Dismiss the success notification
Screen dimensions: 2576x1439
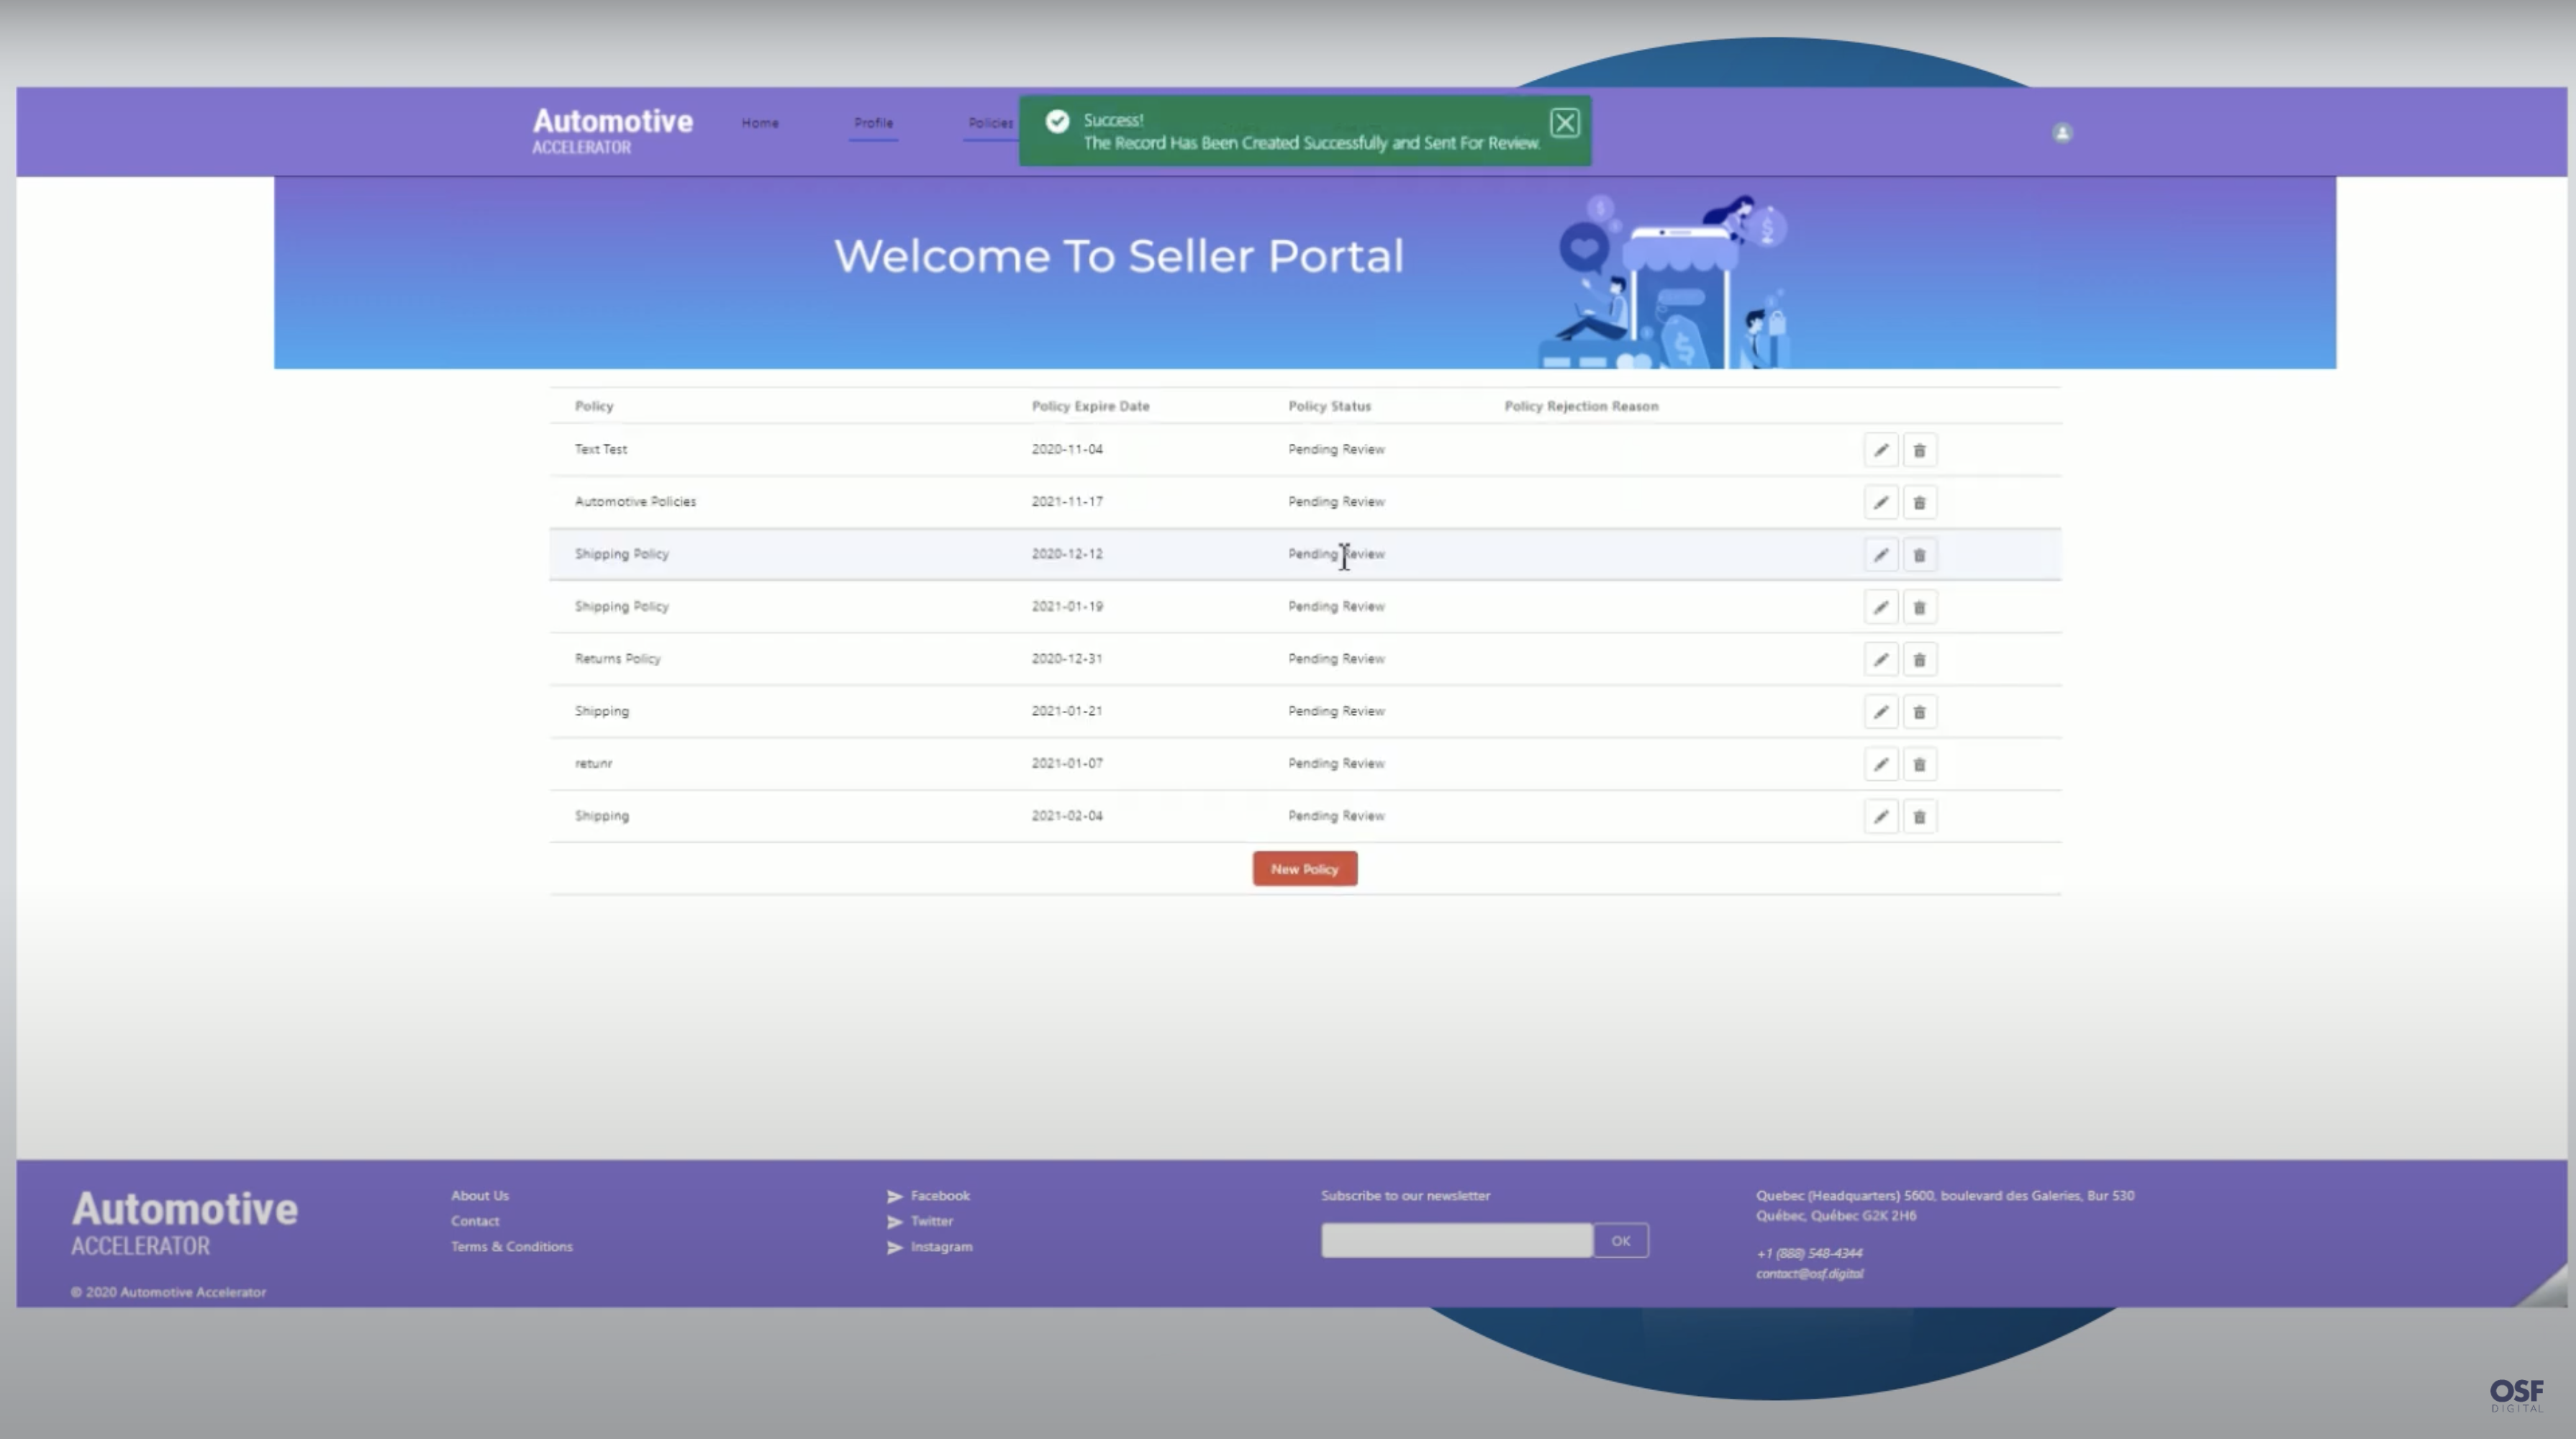point(1564,123)
